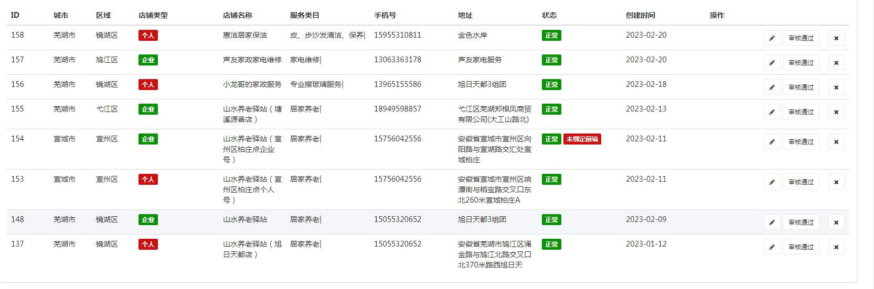
Task: Click phone number 13063363178
Action: (397, 60)
